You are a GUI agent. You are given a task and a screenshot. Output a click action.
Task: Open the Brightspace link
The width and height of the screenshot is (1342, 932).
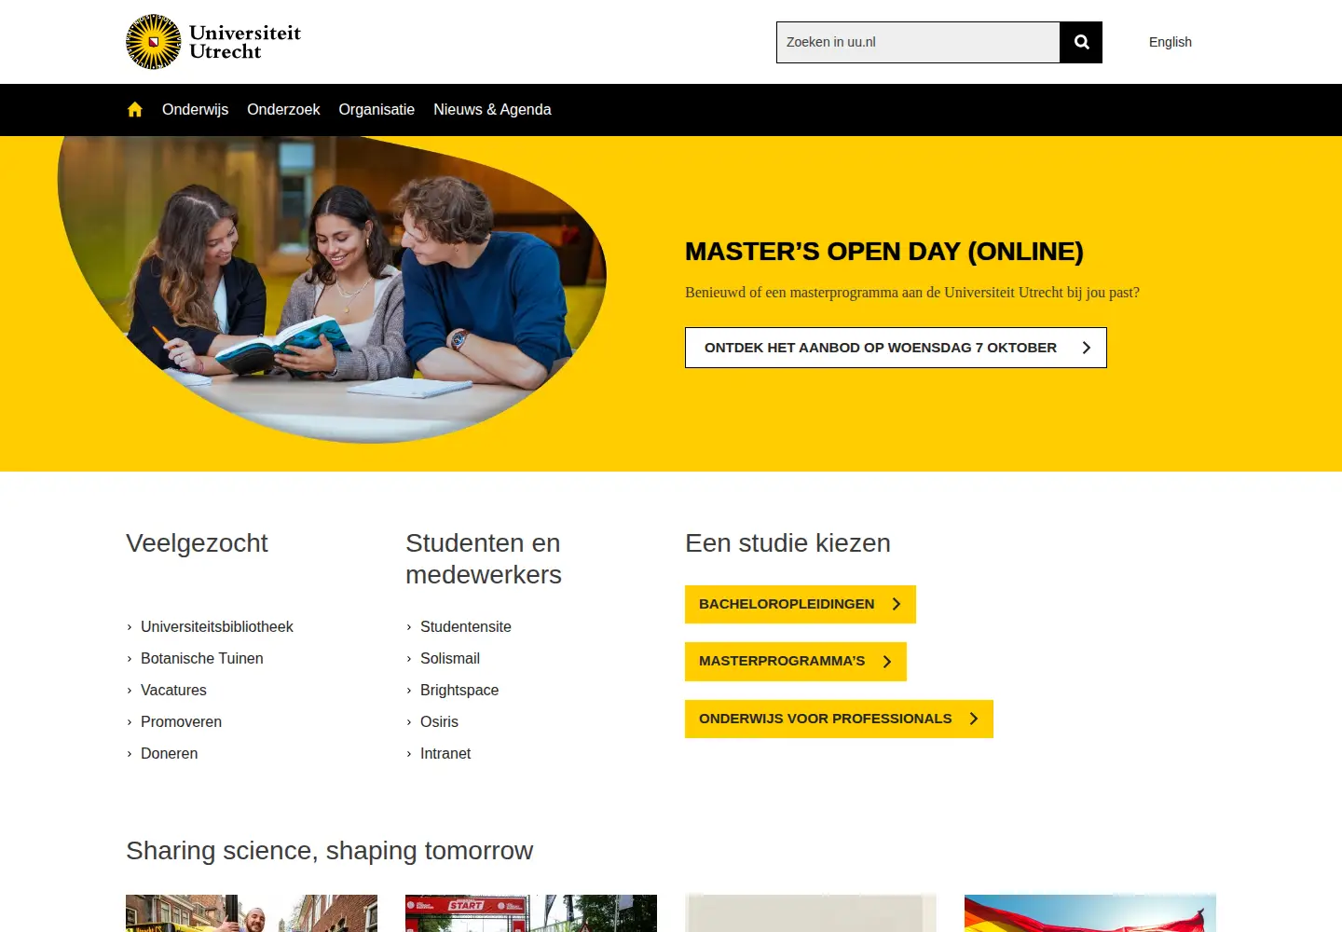pyautogui.click(x=459, y=691)
